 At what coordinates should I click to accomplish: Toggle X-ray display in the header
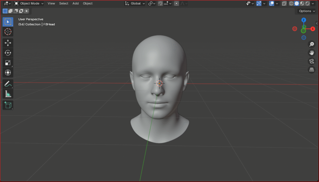point(284,3)
